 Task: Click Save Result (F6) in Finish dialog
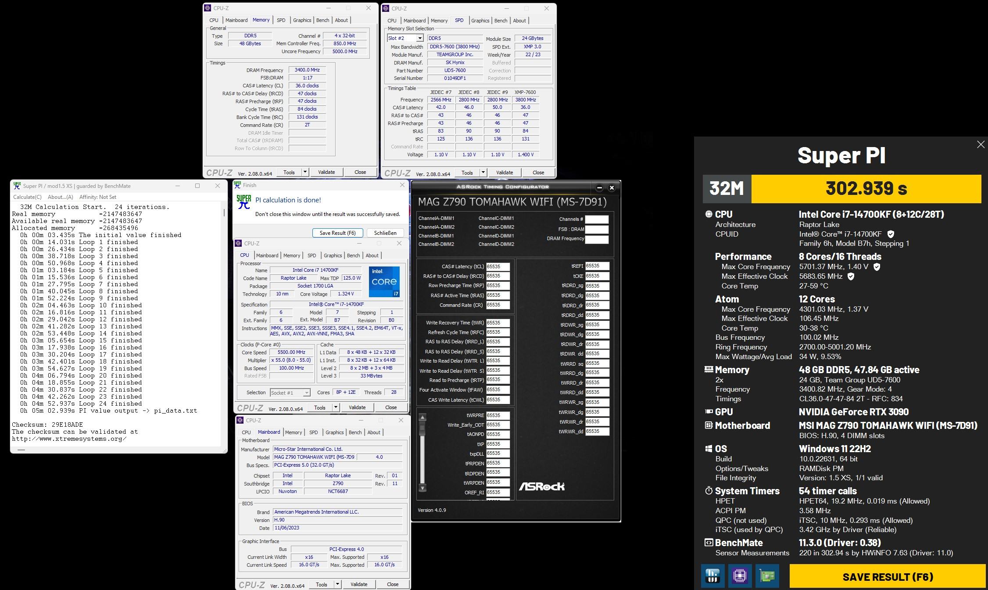pyautogui.click(x=337, y=233)
